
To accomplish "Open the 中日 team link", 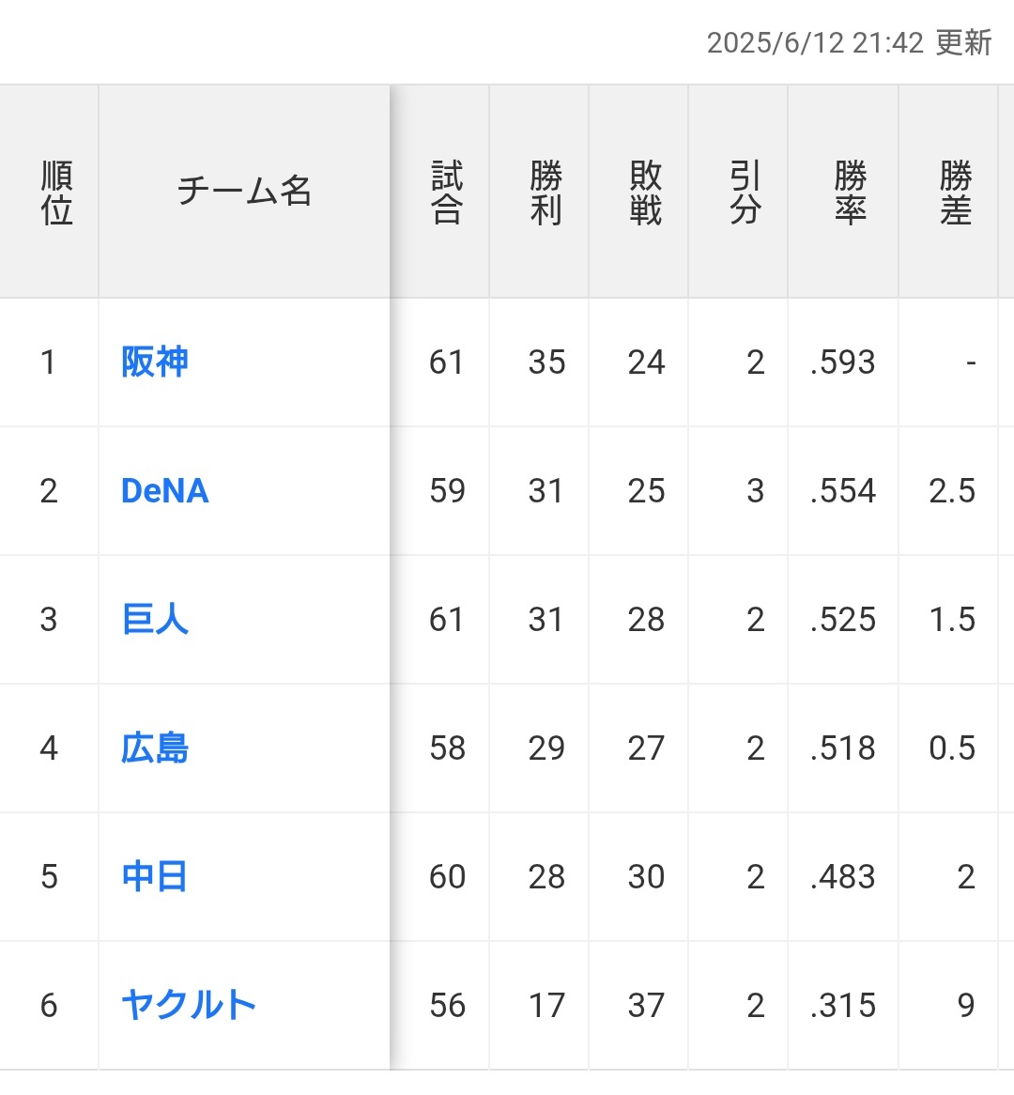I will click(154, 876).
